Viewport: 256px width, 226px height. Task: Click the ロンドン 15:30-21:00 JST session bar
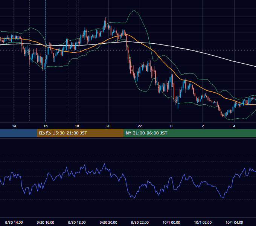point(80,133)
